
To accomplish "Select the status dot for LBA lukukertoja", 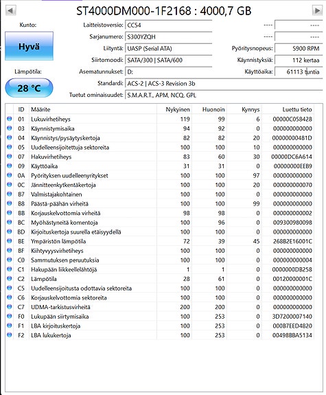I will [10, 335].
